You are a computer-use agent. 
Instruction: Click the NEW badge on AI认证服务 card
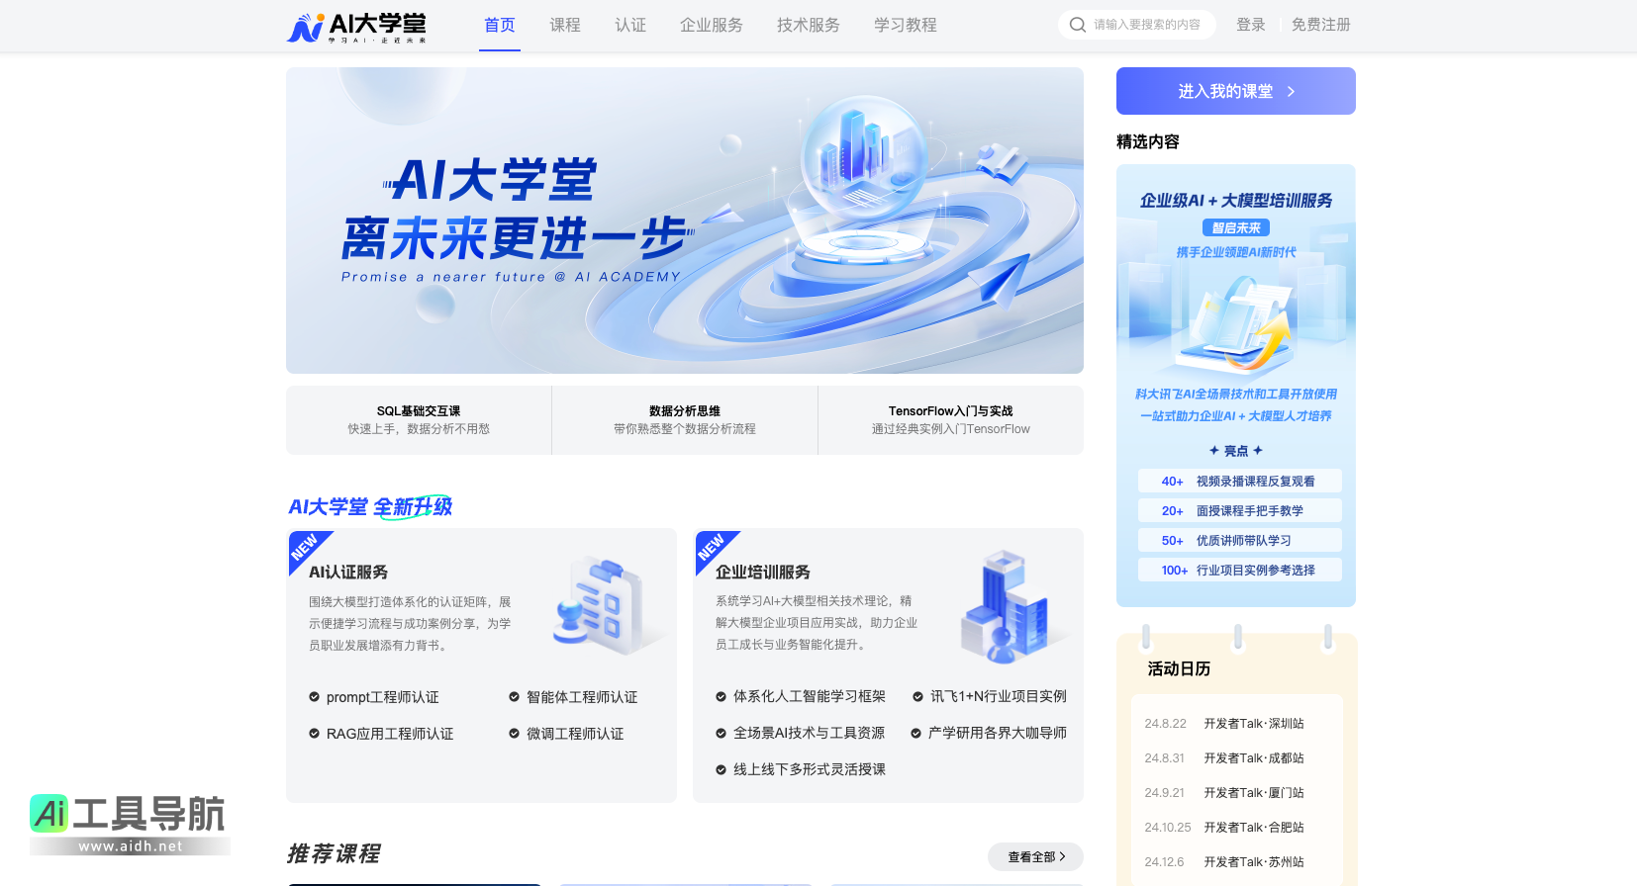click(304, 547)
